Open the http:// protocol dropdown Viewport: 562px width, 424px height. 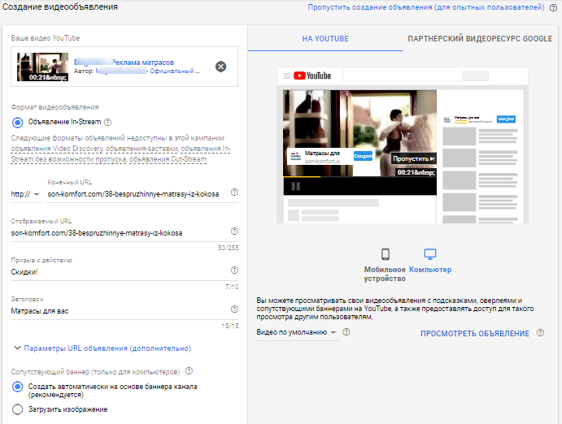(26, 194)
